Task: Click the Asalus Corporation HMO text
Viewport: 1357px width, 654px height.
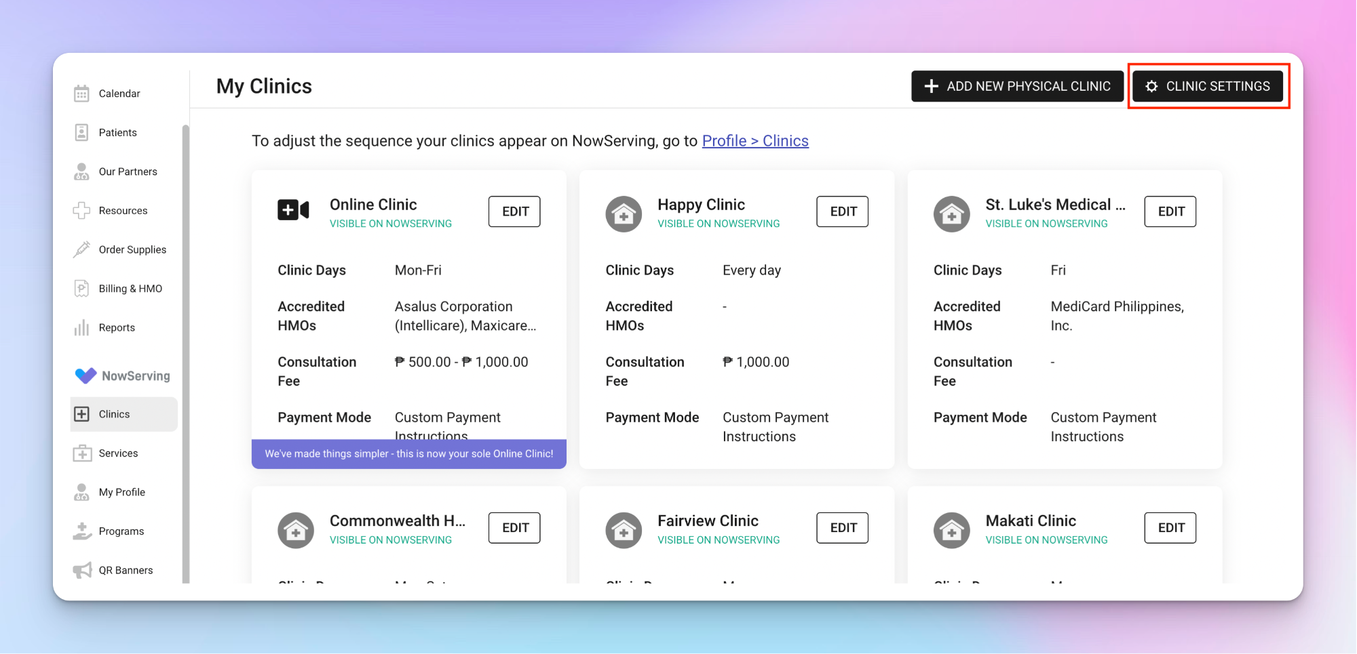Action: point(465,316)
